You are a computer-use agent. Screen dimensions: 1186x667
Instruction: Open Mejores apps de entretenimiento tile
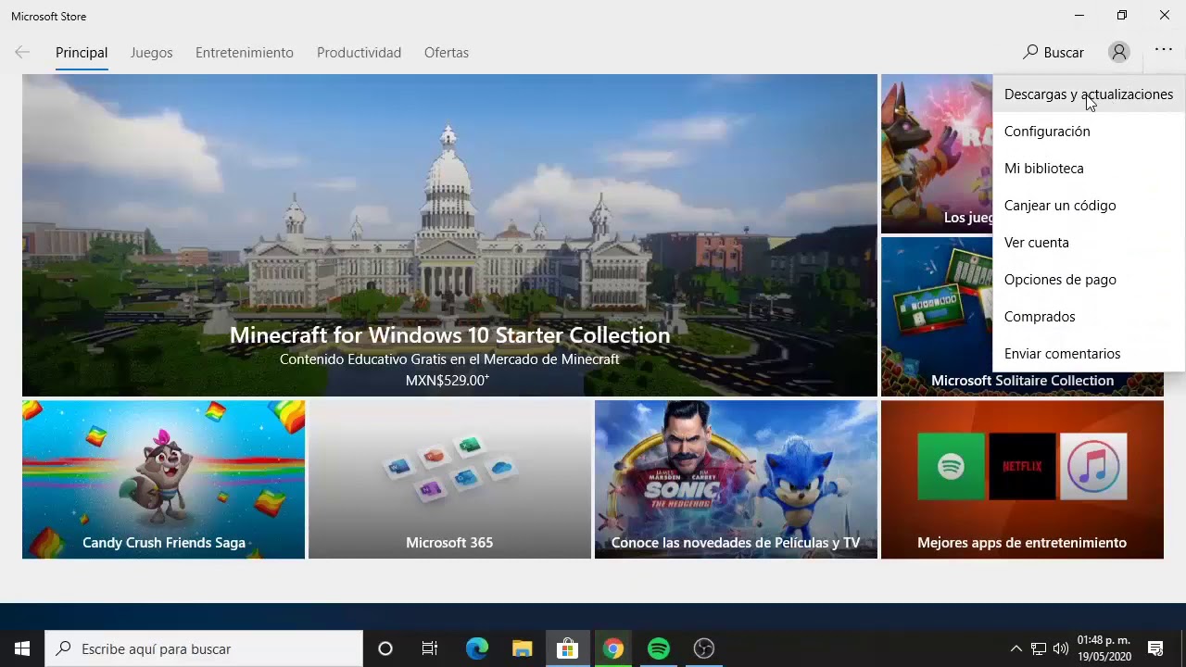[1022, 479]
